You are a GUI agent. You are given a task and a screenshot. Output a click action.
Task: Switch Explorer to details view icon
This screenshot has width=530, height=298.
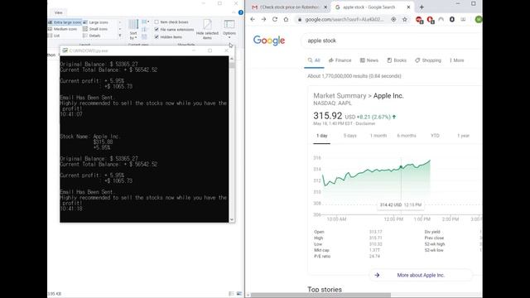click(232, 294)
